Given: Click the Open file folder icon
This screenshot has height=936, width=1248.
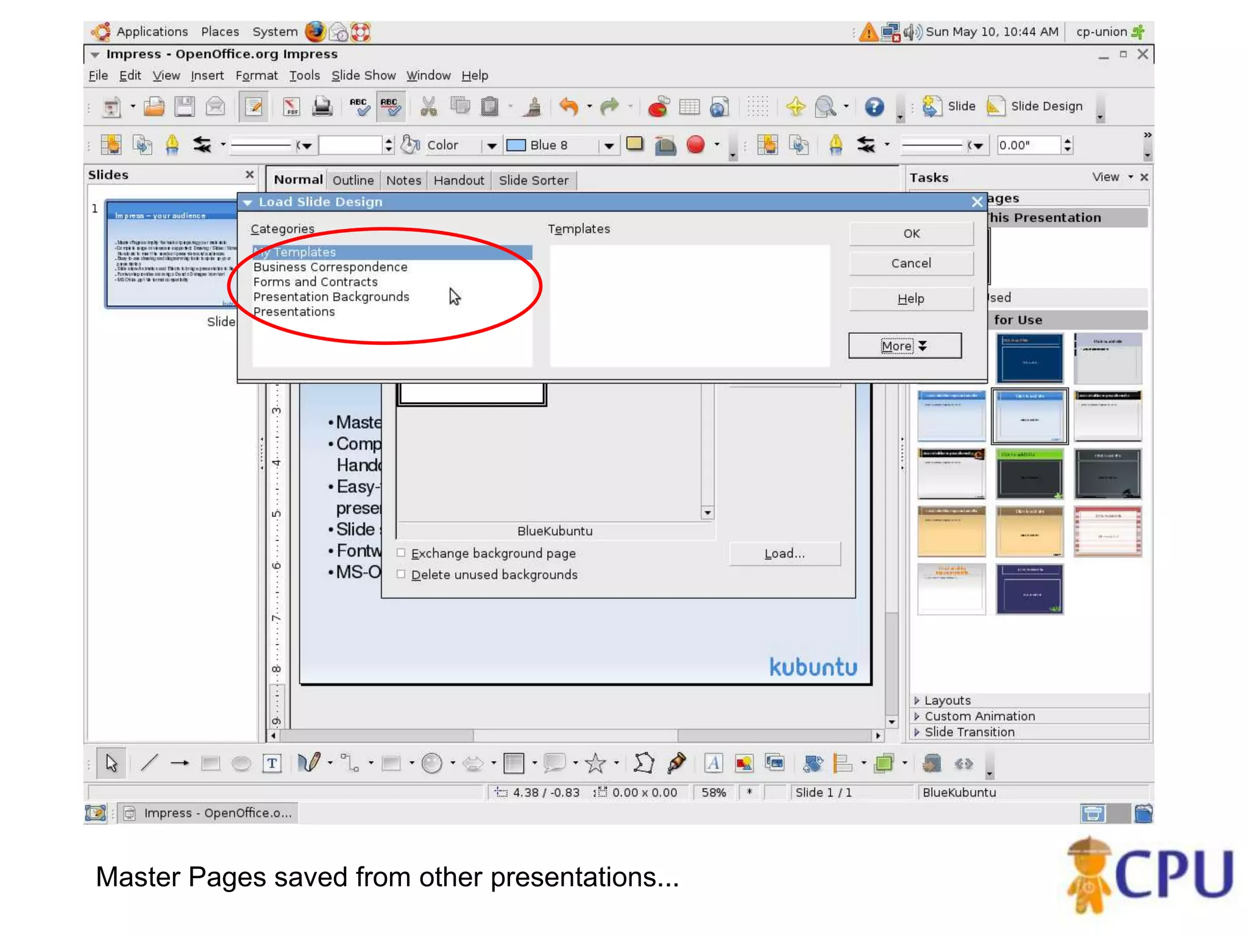Looking at the screenshot, I should pyautogui.click(x=154, y=107).
